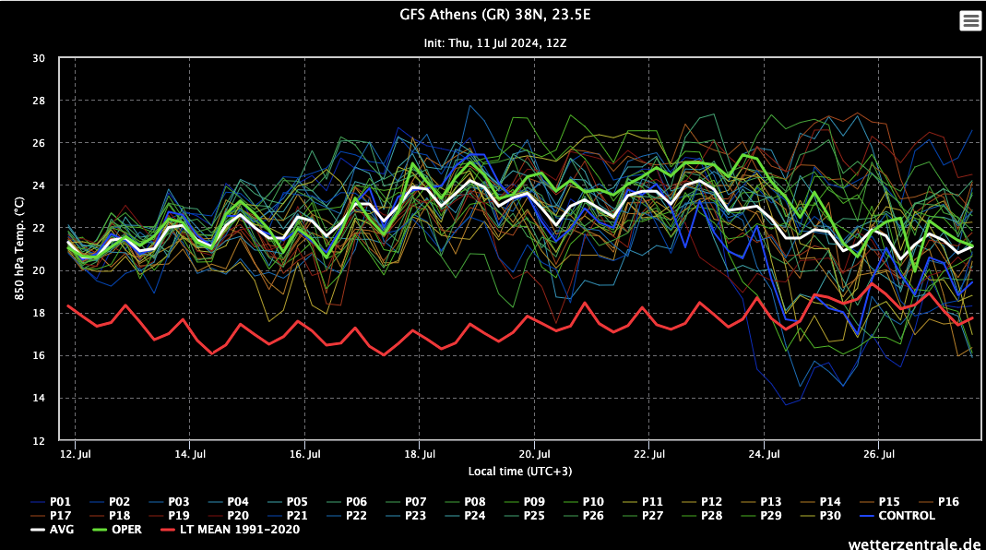Toggle the OPER operational run legend item
This screenshot has width=986, height=550.
click(x=117, y=529)
